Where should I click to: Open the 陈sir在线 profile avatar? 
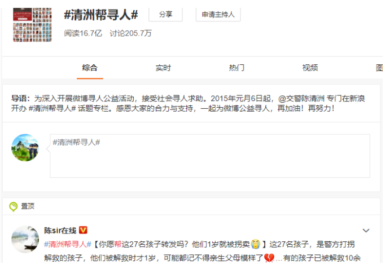[25, 240]
